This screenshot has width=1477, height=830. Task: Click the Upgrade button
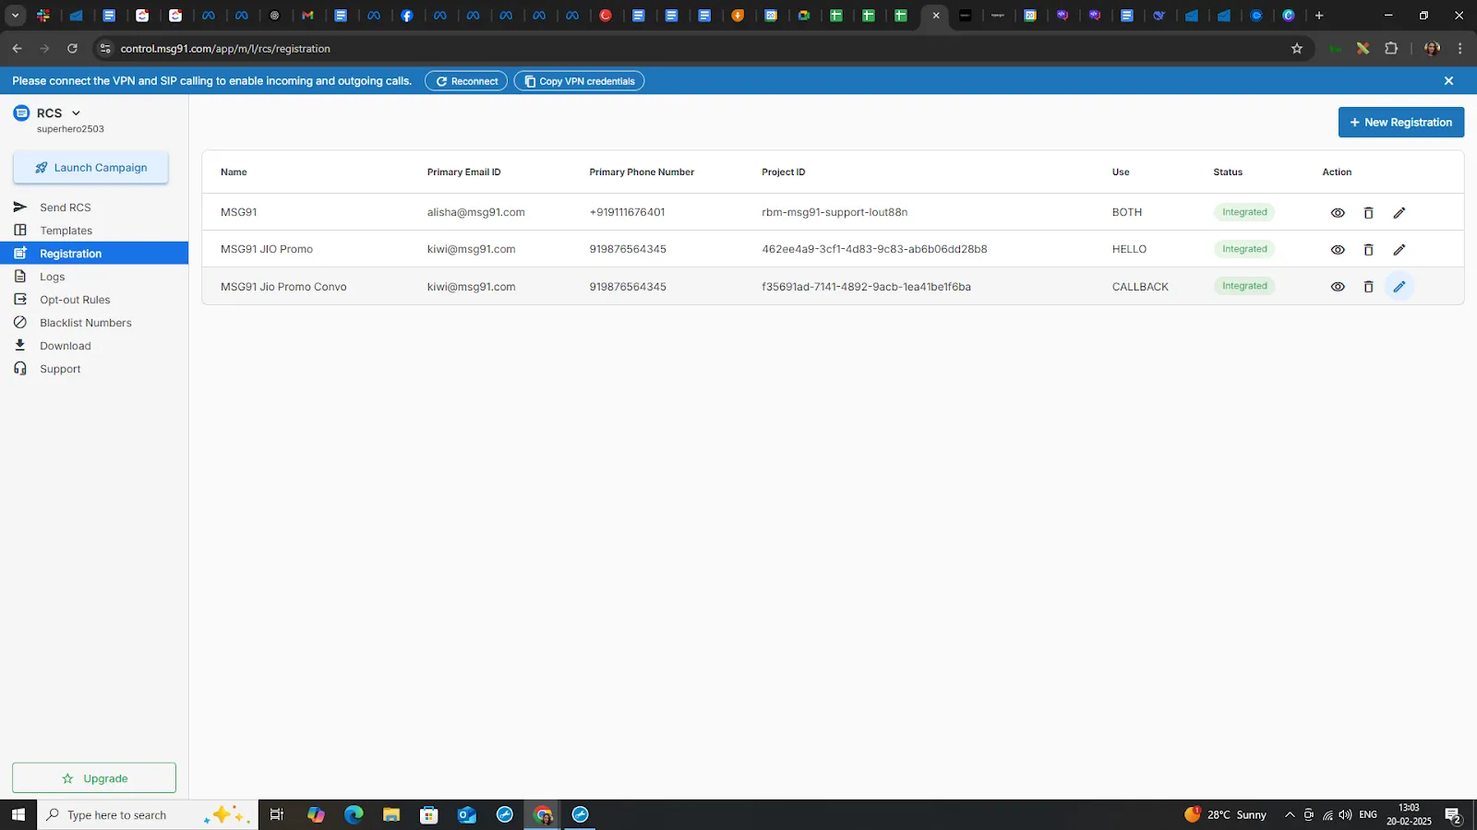(94, 778)
